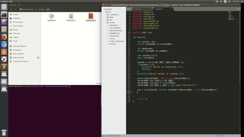Select the tcpClient.c file icon
The height and width of the screenshot is (137, 244).
pos(71,17)
